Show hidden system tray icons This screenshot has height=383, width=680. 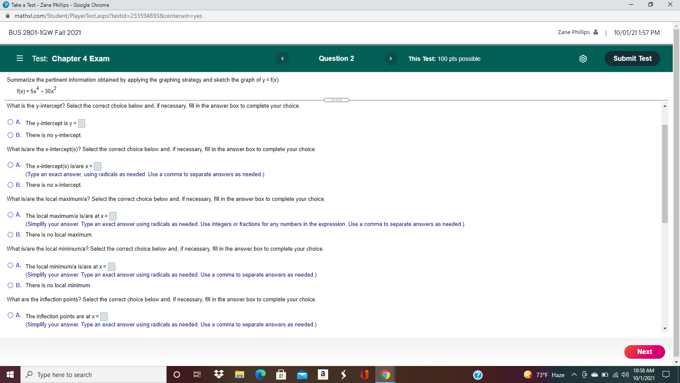click(574, 374)
